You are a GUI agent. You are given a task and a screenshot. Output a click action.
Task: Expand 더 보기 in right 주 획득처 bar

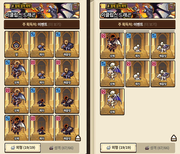tap(150, 25)
